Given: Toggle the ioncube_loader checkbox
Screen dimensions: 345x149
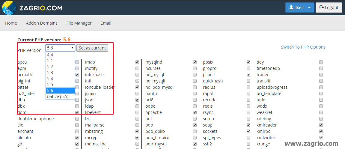Looking at the screenshot, I should point(137,87).
